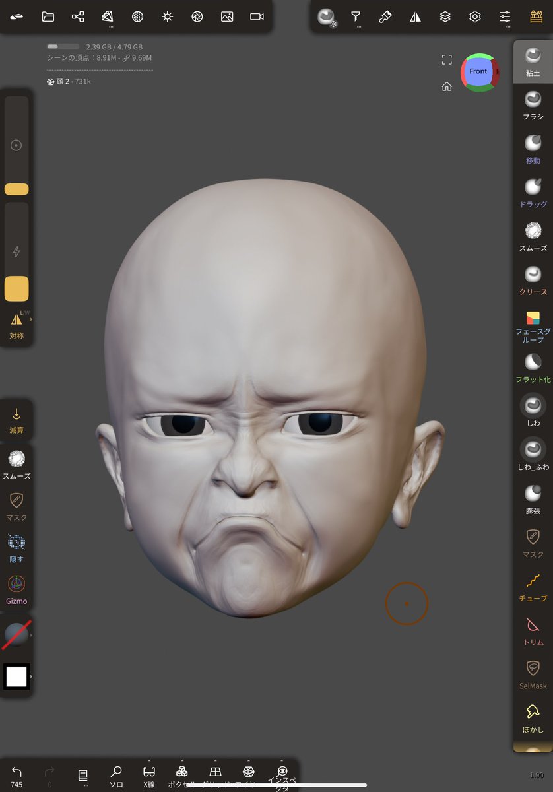Open the lighting sun menu
Viewport: 553px width, 792px height.
[167, 16]
